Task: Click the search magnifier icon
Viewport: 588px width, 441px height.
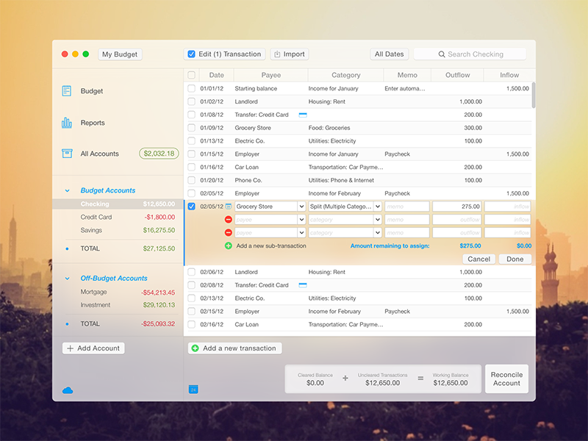Action: coord(441,54)
